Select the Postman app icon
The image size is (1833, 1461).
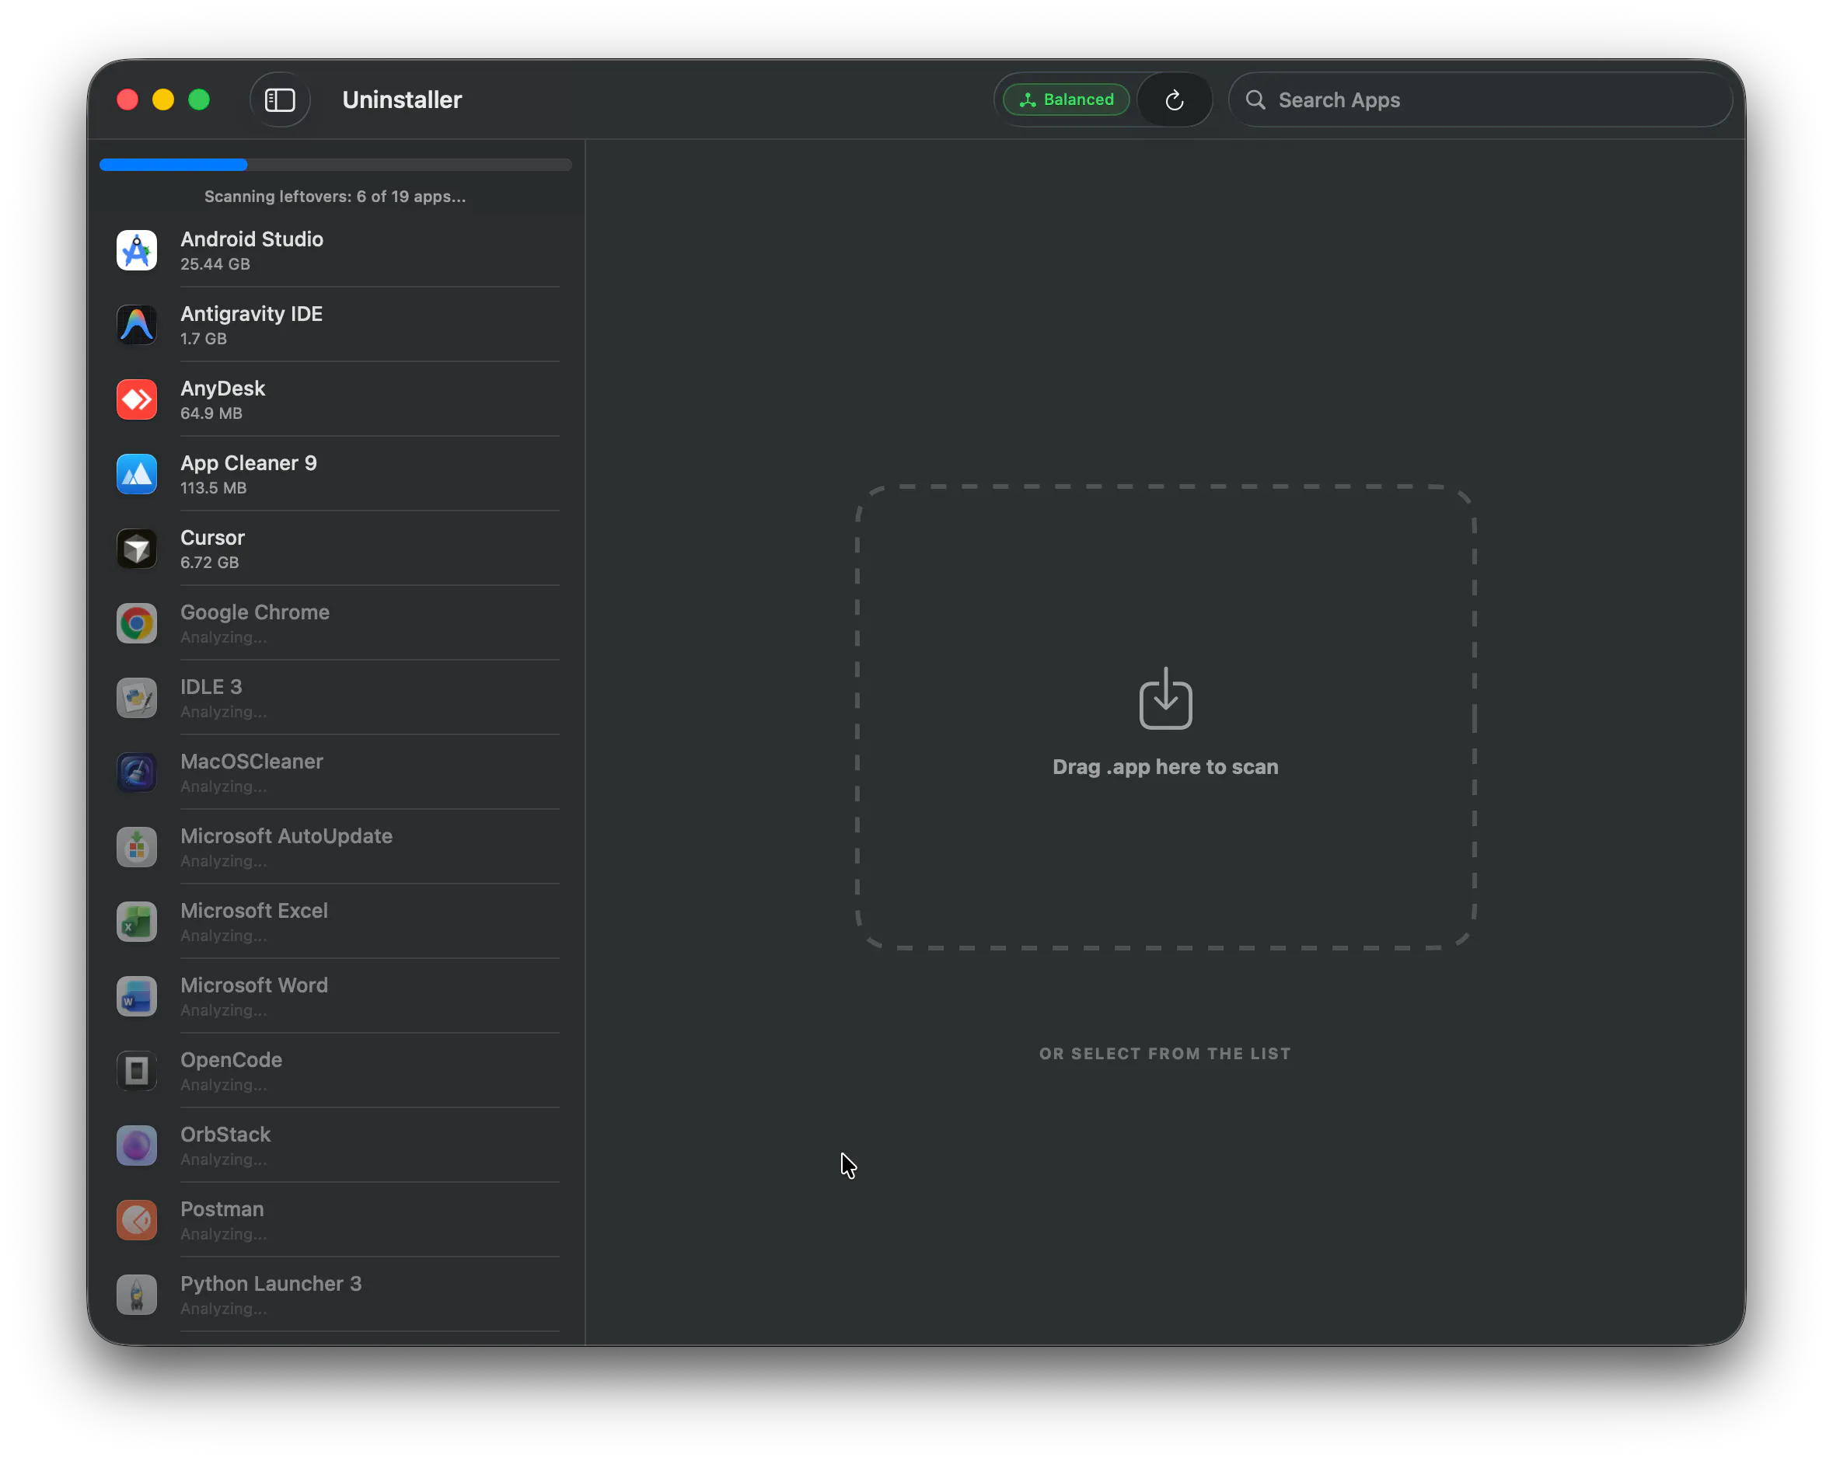coord(137,1222)
